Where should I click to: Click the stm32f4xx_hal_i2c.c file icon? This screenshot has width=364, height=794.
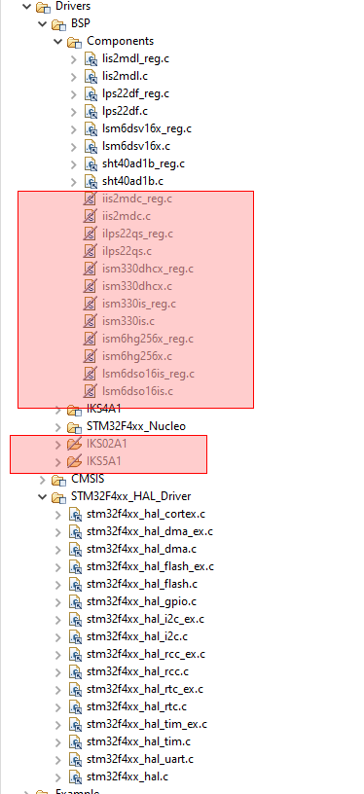click(75, 637)
